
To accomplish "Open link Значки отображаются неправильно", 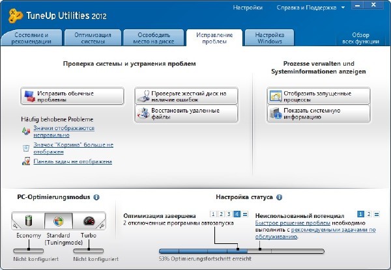I will pyautogui.click(x=64, y=131).
